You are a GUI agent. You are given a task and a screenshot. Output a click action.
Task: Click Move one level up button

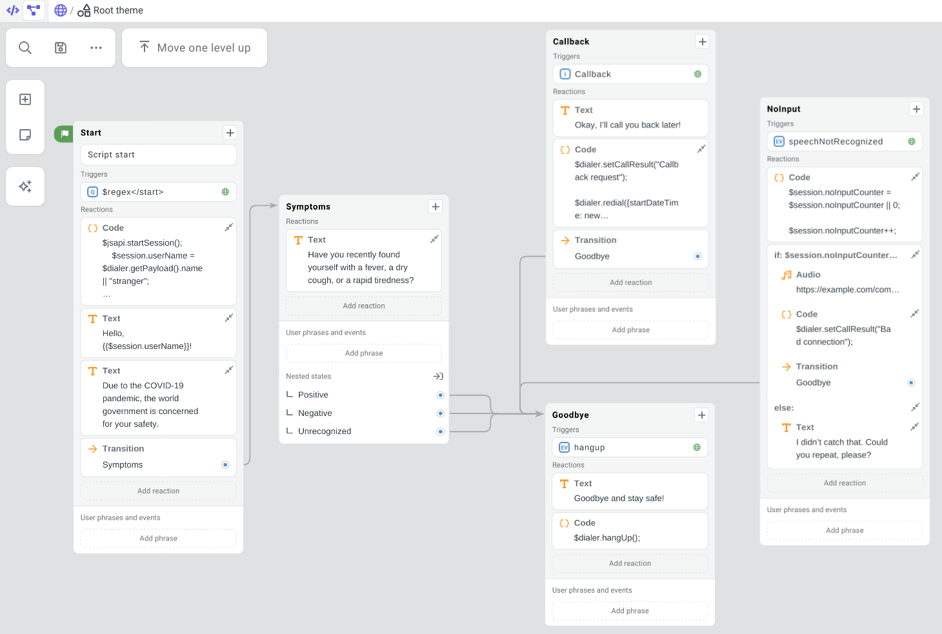194,48
